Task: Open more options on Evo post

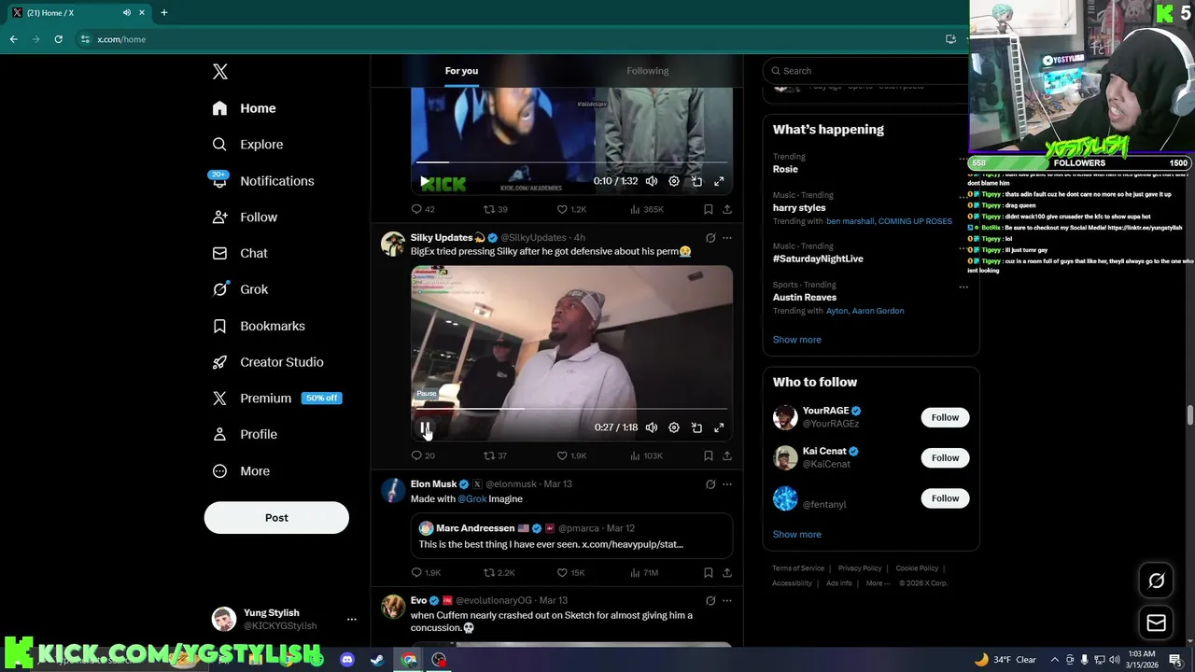Action: (727, 600)
